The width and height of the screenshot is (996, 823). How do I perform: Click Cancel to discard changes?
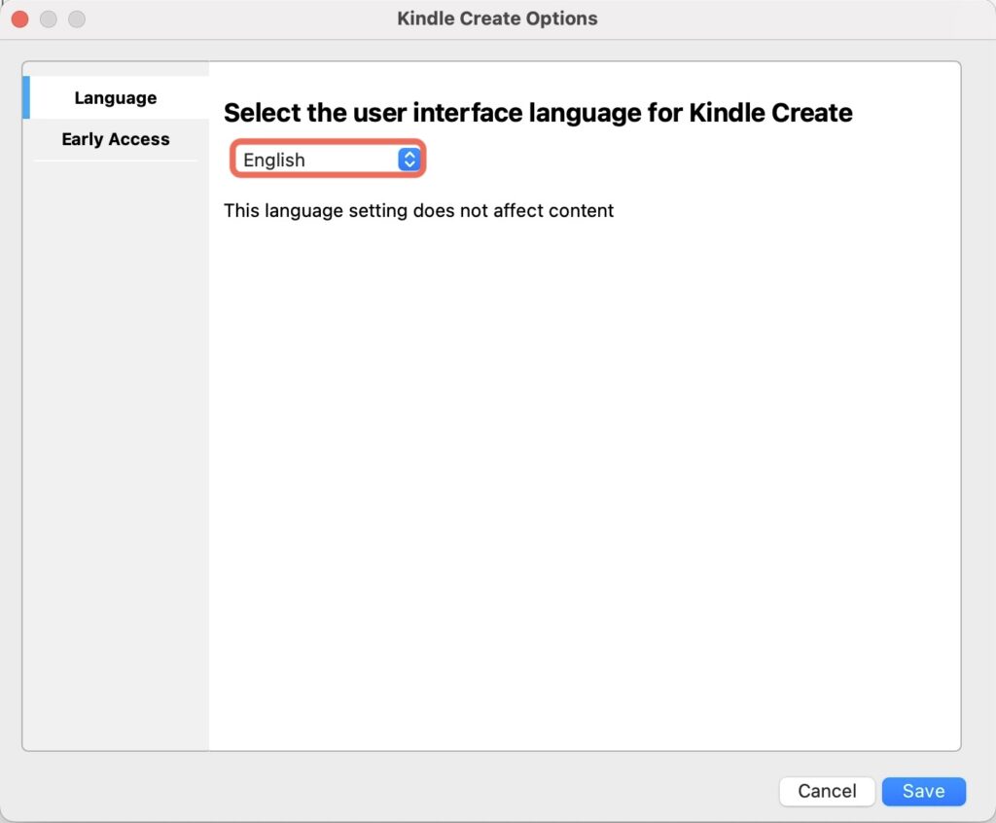pos(827,791)
